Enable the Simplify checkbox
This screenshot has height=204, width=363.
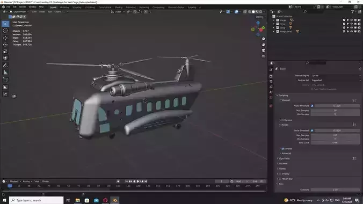pyautogui.click(x=280, y=174)
